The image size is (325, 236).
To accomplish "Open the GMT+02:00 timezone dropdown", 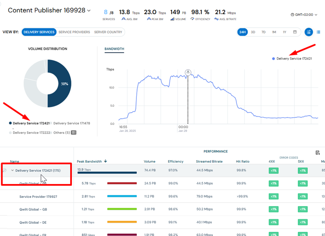I will 304,15.
